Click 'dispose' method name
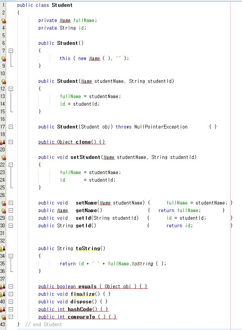242x330 pixels. point(81,301)
